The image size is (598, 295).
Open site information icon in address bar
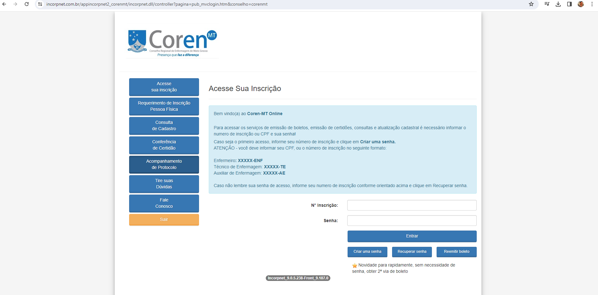click(40, 4)
